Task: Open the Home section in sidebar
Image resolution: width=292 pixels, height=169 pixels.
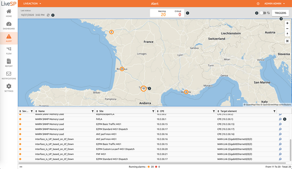Action: click(x=9, y=13)
